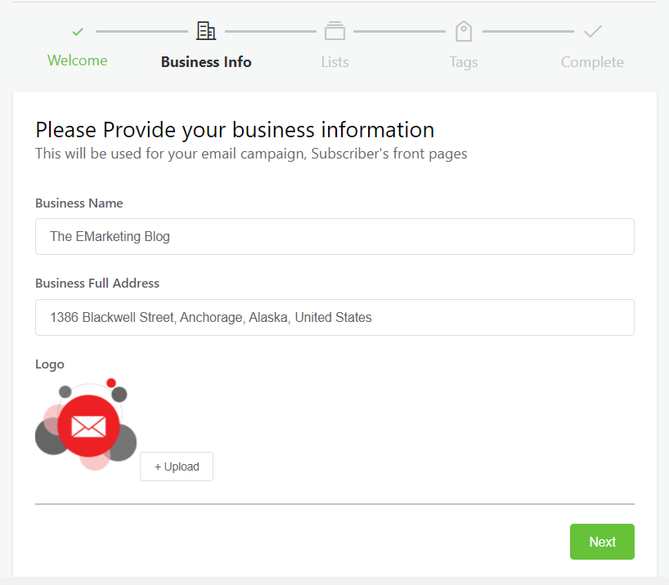Click the + Upload button
Viewport: 669px width, 585px height.
click(177, 467)
